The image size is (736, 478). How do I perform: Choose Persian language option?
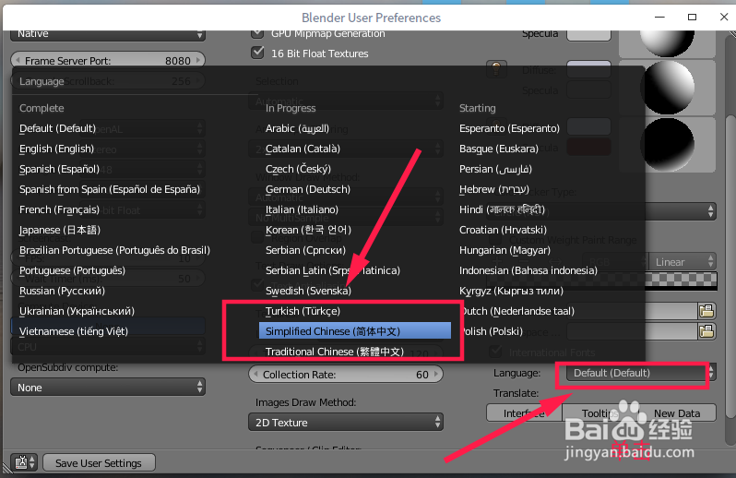(x=495, y=169)
